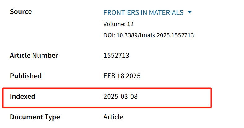Click the word "Type" in Document Type
Image resolution: width=244 pixels, height=128 pixels.
(x=52, y=117)
